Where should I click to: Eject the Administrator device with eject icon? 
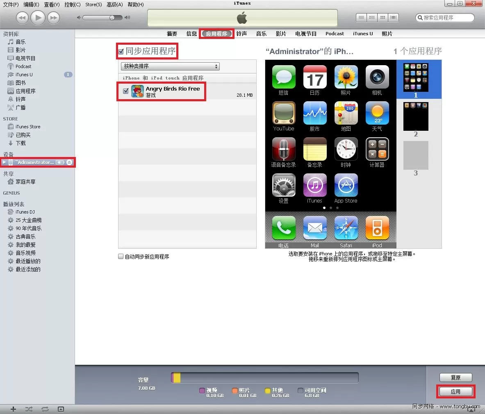69,162
